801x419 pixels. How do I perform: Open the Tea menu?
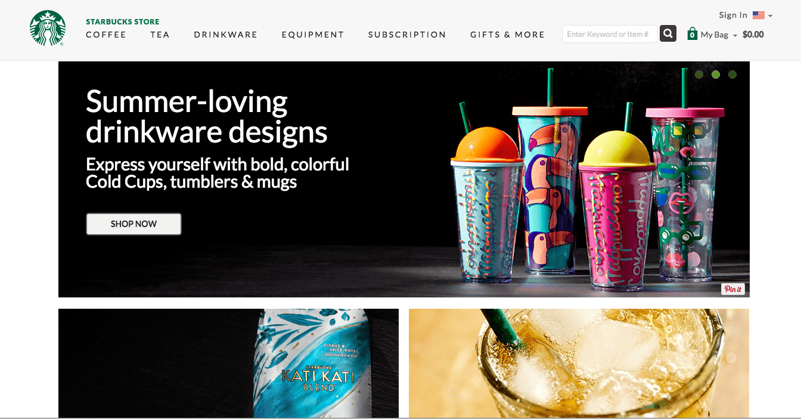tap(160, 35)
